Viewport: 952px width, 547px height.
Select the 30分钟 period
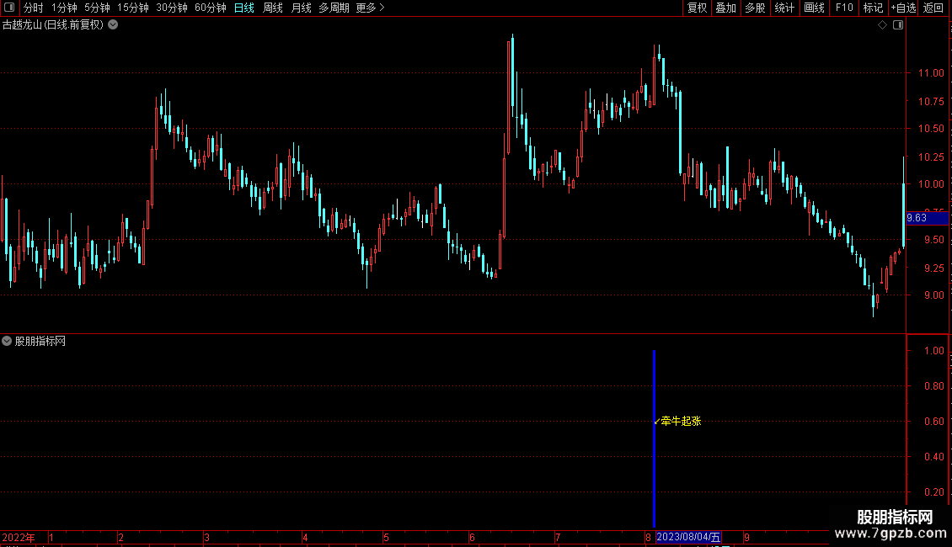[x=172, y=8]
